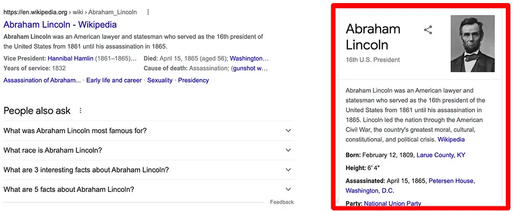
Task: Expand "What was Abraham Lincoln most famous for?"
Action: [x=149, y=130]
